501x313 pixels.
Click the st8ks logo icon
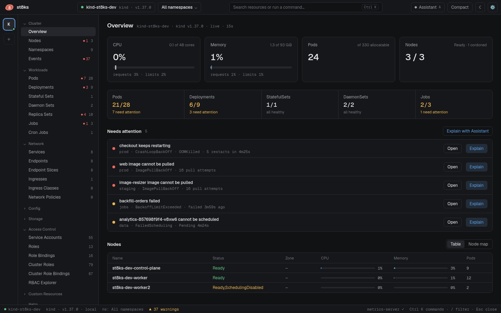click(x=9, y=7)
